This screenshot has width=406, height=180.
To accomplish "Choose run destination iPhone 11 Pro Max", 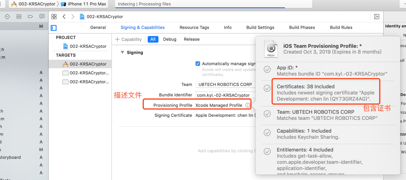I will (x=84, y=4).
